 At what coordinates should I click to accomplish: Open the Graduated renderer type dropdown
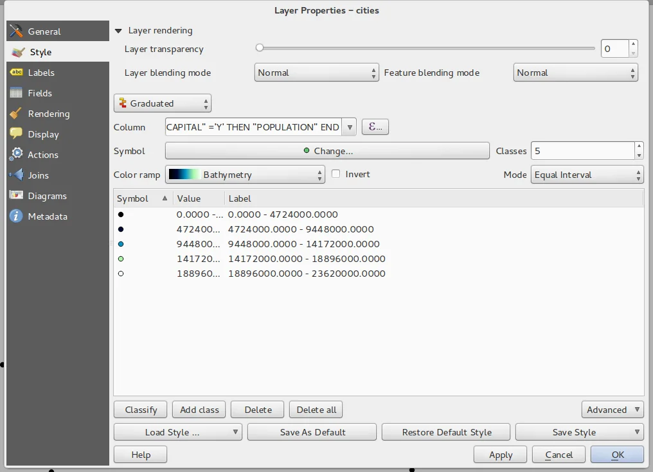click(x=163, y=103)
